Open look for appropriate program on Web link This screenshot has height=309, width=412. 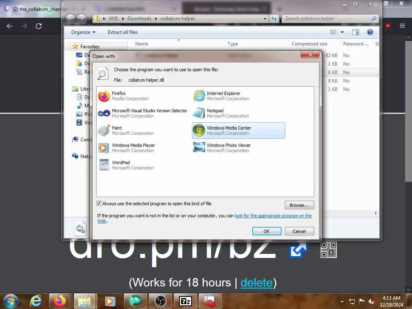point(273,216)
